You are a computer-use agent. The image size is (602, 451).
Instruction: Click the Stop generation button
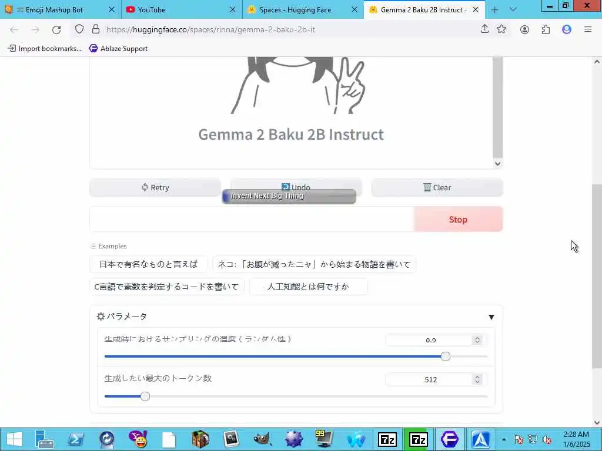458,220
